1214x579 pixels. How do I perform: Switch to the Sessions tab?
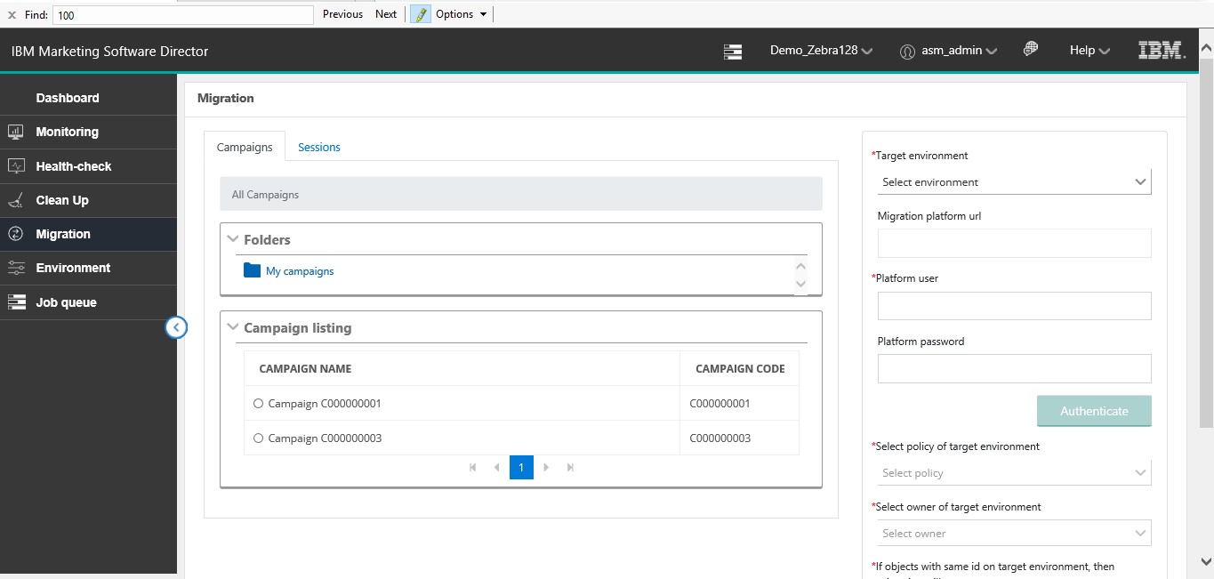tap(319, 147)
